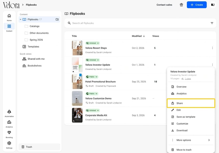Open three-dot menu for Velora Investor Update
Screen dimensions: 219x153
tap(212, 65)
